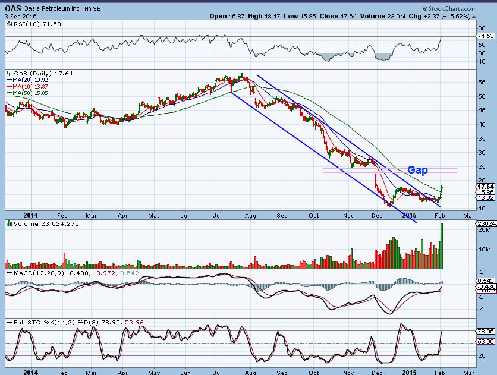Click the 45 price level on the right axis
Image resolution: width=497 pixels, height=375 pixels.
coord(482,111)
